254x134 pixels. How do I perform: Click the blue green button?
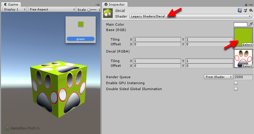(x=80, y=39)
